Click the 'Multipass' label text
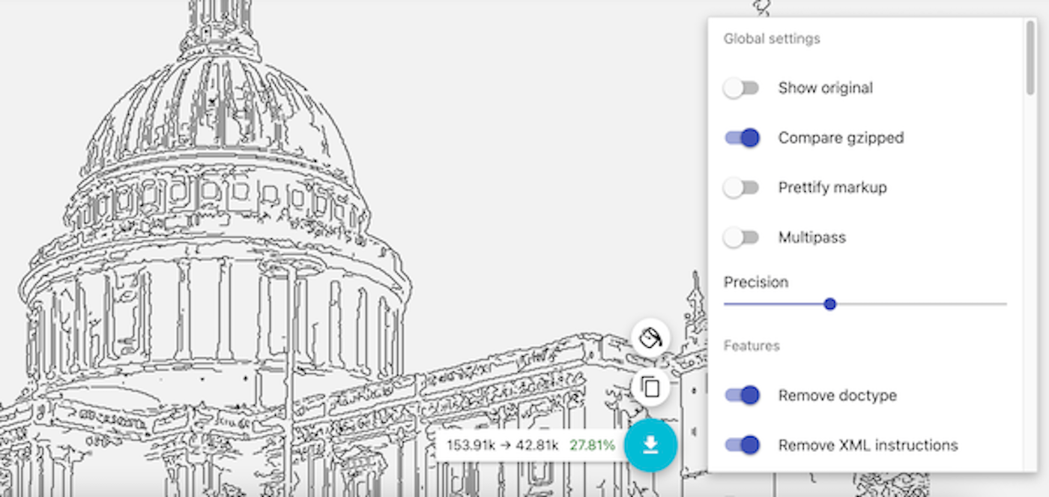The height and width of the screenshot is (497, 1049). tap(811, 238)
